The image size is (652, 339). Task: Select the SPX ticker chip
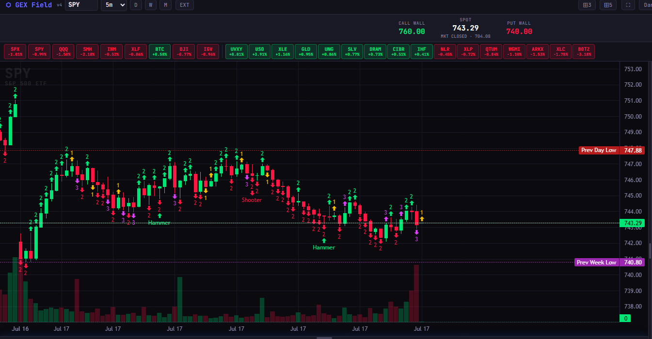pyautogui.click(x=15, y=51)
